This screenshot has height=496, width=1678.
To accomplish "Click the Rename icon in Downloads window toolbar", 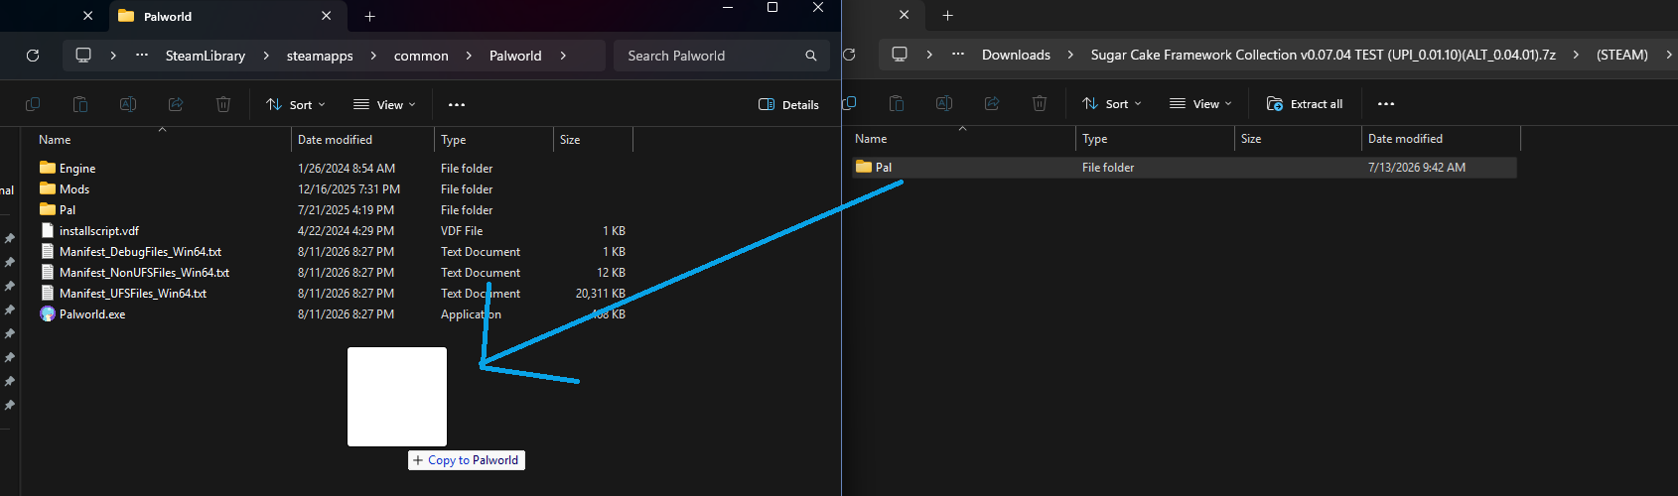I will point(944,103).
